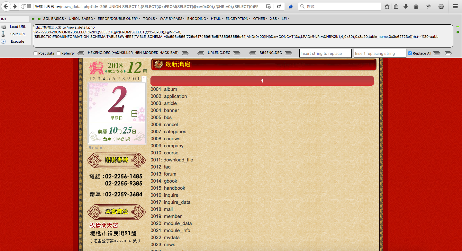Click the right arrow after HEXENC.DEC
Image resolution: width=462 pixels, height=251 pixels.
(x=185, y=53)
